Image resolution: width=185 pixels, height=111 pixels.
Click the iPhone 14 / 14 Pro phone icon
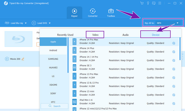click(x=74, y=59)
